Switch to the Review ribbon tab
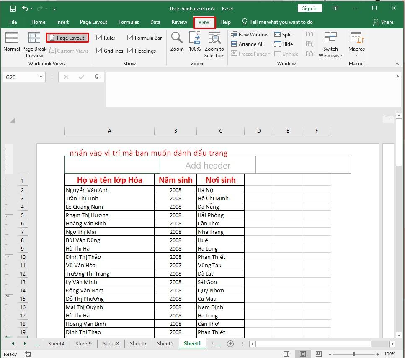Screen dimensions: 405x358 179,22
